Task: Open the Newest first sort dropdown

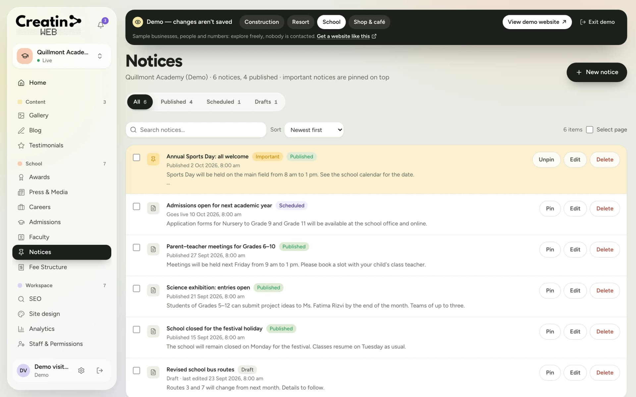Action: click(x=314, y=130)
